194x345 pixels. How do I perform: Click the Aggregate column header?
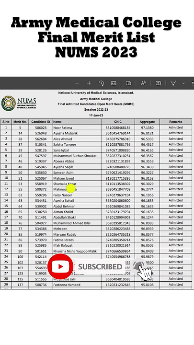[x=147, y=121]
